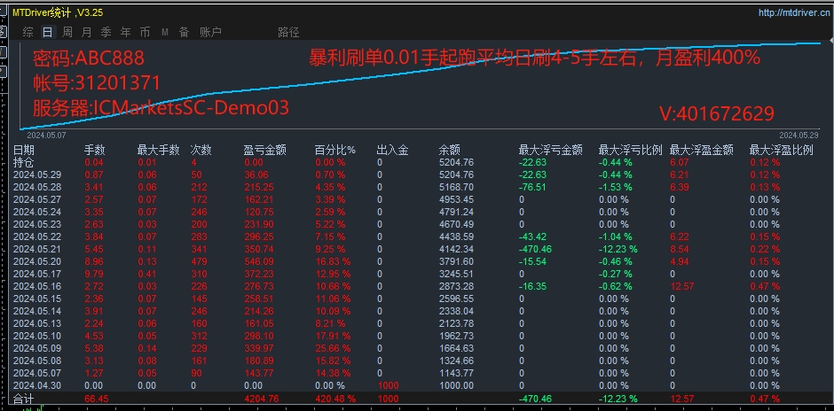
Task: Open the 备 (notes) tab
Action: [184, 32]
